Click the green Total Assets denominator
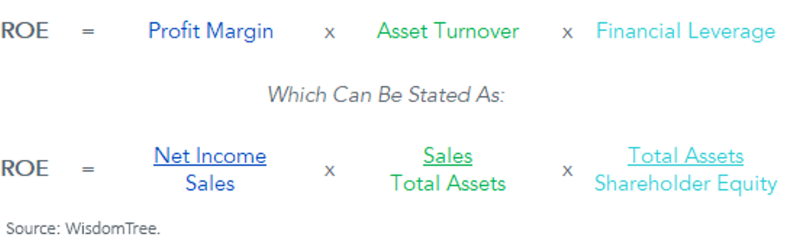The height and width of the screenshot is (241, 785). [x=448, y=183]
